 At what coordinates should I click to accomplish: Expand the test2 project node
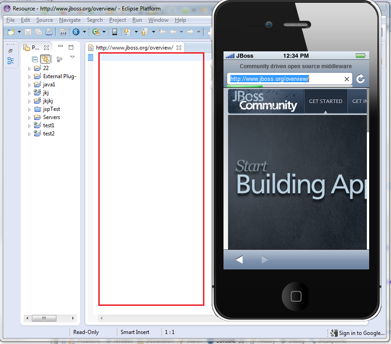(29, 134)
